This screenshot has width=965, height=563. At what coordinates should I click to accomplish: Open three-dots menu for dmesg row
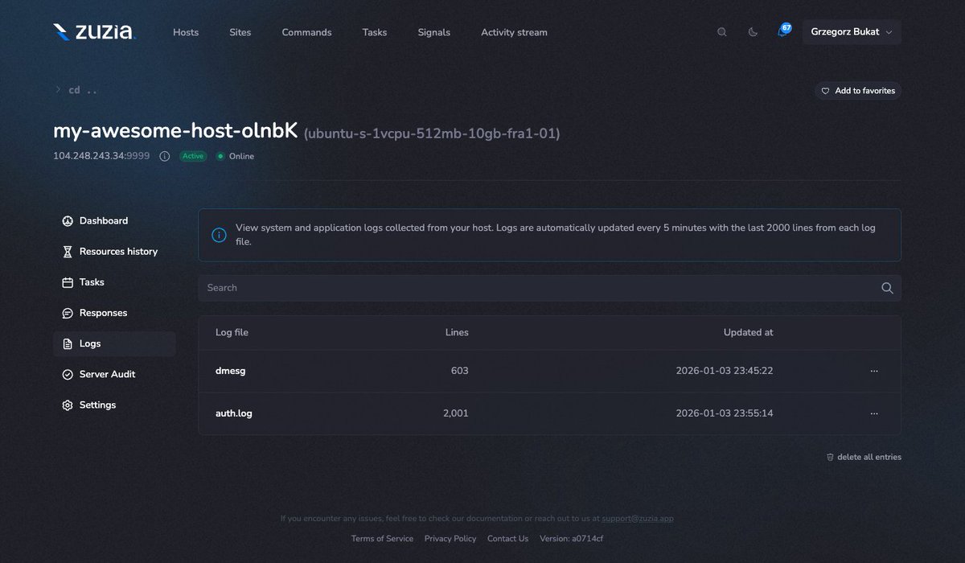[874, 371]
